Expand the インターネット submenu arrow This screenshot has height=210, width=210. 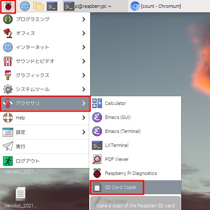(84, 47)
